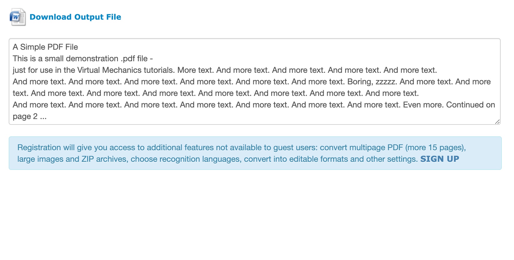Click the SIGN UP link

440,159
